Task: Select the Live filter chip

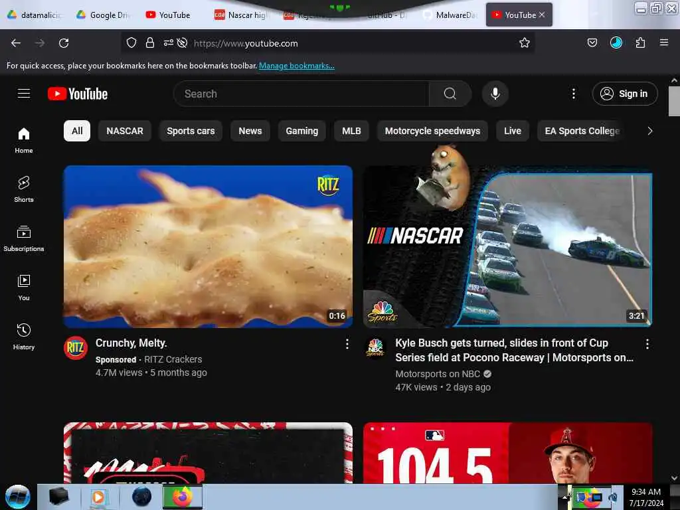Action: point(512,131)
